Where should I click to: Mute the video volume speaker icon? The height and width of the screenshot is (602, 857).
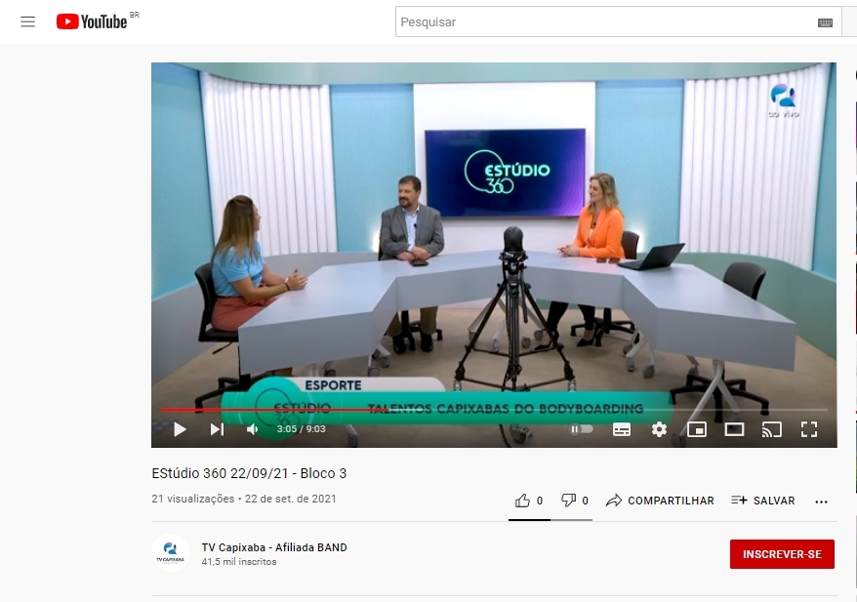point(253,429)
